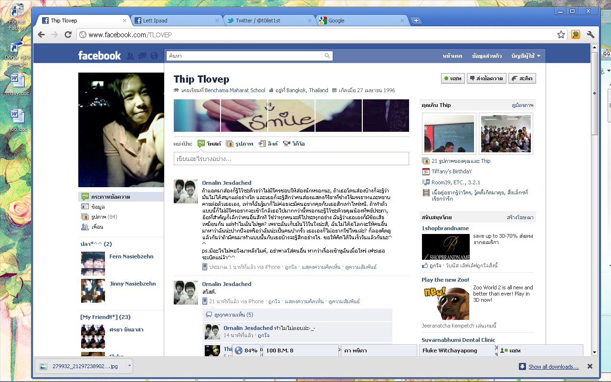The width and height of the screenshot is (611, 382).
Task: Open the chat list in bottom bar
Action: 540,350
